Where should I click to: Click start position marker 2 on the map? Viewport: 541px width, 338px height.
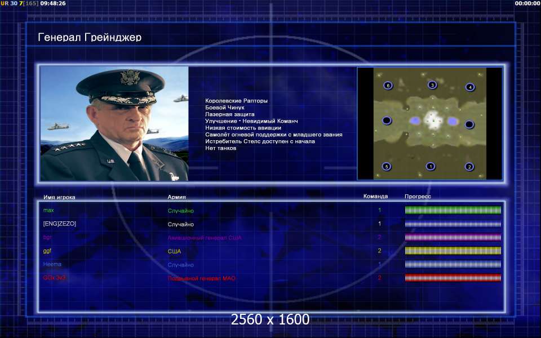click(469, 167)
